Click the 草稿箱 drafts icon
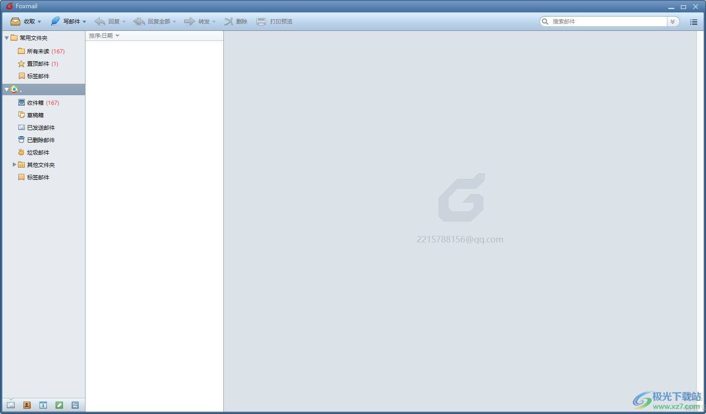706x414 pixels. point(22,115)
